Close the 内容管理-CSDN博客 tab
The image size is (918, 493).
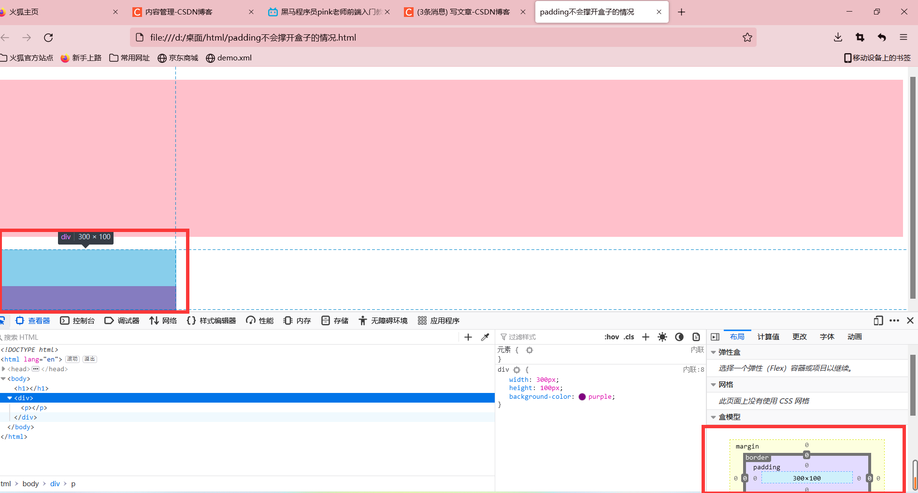(251, 12)
